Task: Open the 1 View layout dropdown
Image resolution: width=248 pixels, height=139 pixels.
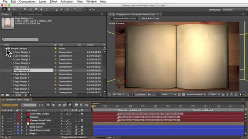Action: pyautogui.click(x=214, y=95)
